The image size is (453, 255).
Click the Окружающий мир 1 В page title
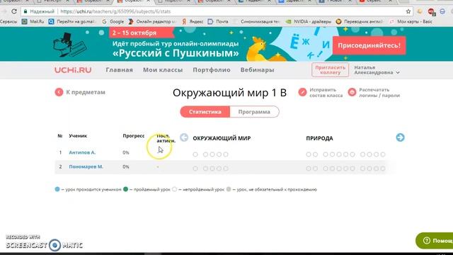[x=229, y=93]
